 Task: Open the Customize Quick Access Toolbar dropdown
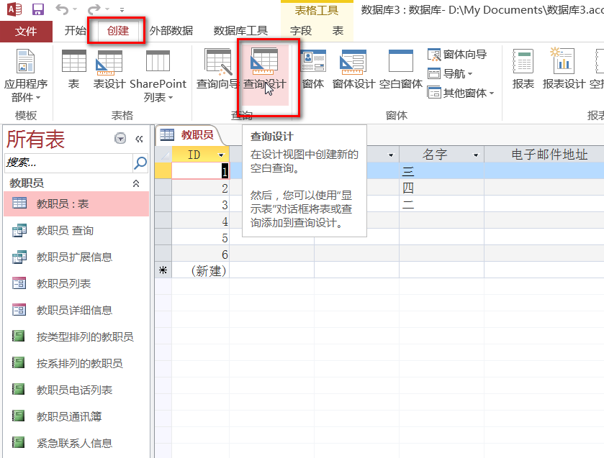(122, 9)
